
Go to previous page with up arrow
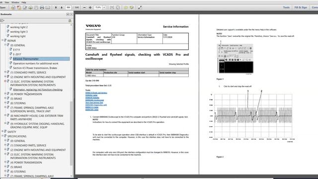click(56, 7)
